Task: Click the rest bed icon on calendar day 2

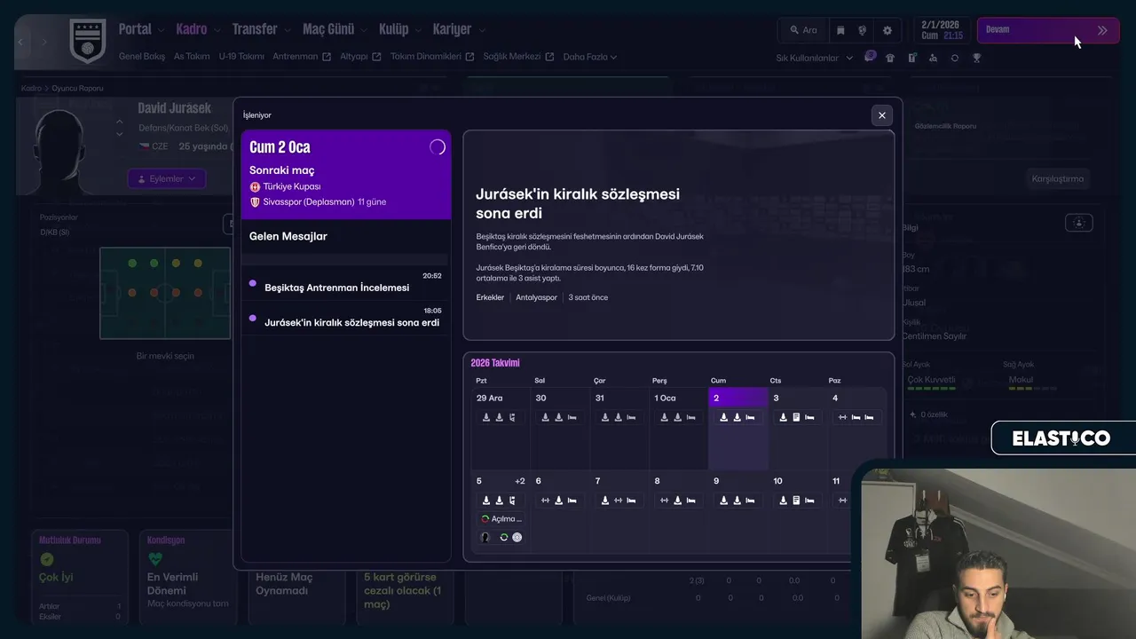Action: tap(750, 417)
